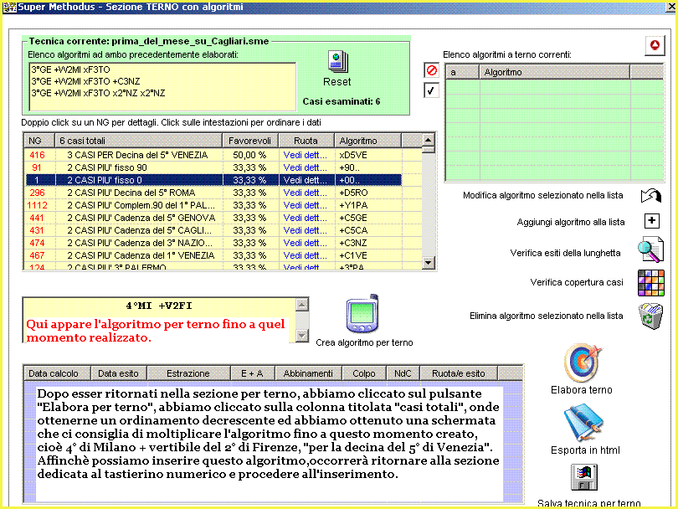
Task: Click 'Vedi dett...' link in row 416
Action: pos(306,155)
